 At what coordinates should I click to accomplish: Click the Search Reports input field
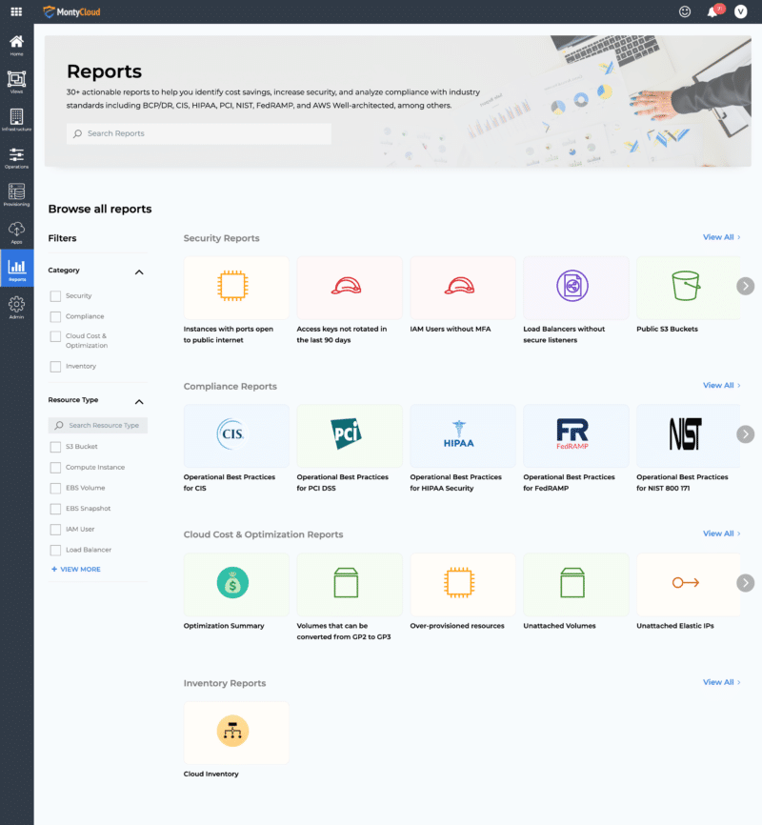pos(198,133)
